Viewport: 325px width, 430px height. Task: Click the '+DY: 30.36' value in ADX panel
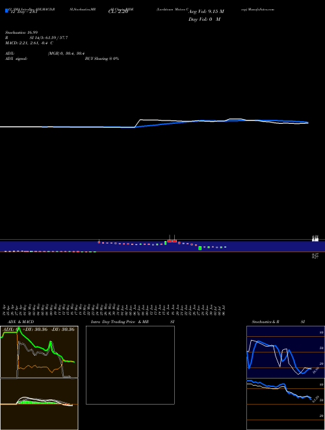click(x=34, y=329)
